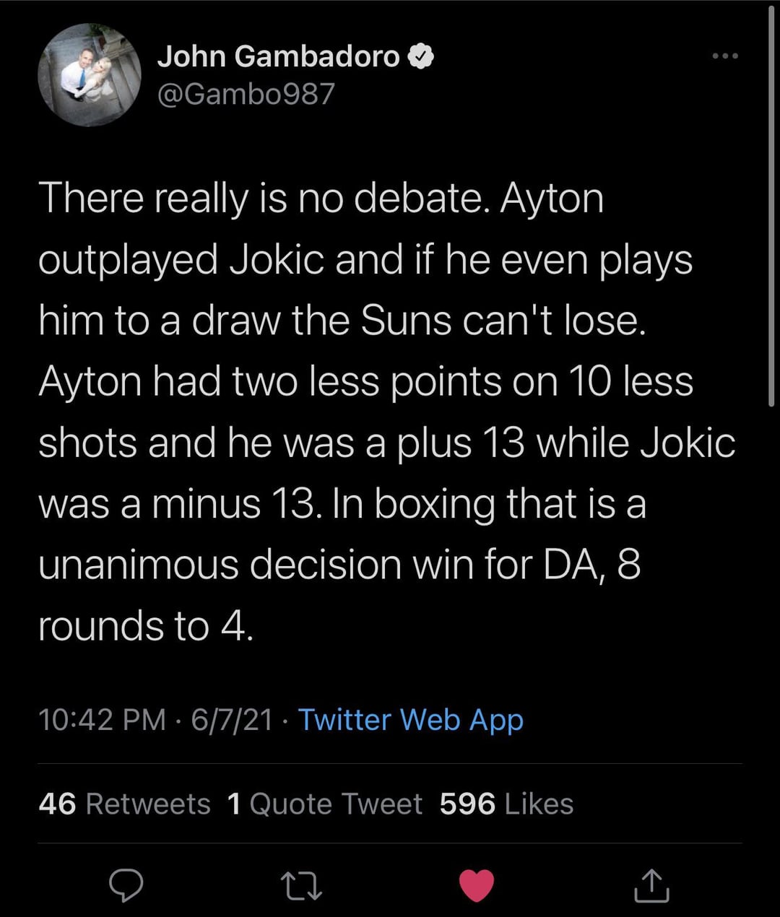
Task: View the 46 Retweets list
Action: (124, 804)
